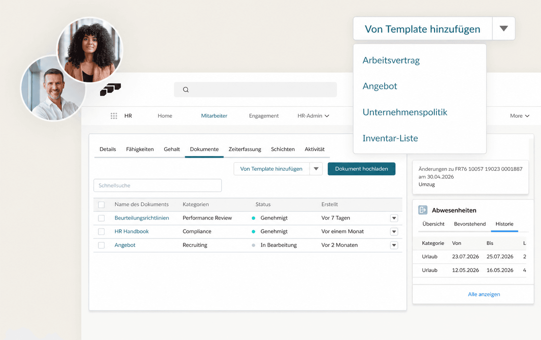
Task: Click the Vor 2 Monaten cell
Action: tap(340, 245)
